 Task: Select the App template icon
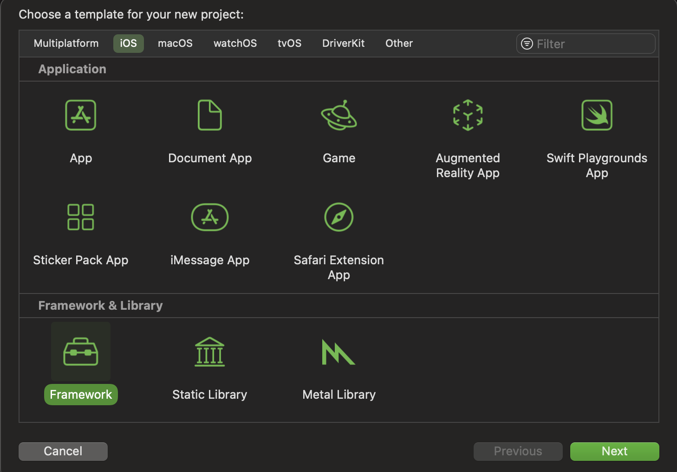81,115
